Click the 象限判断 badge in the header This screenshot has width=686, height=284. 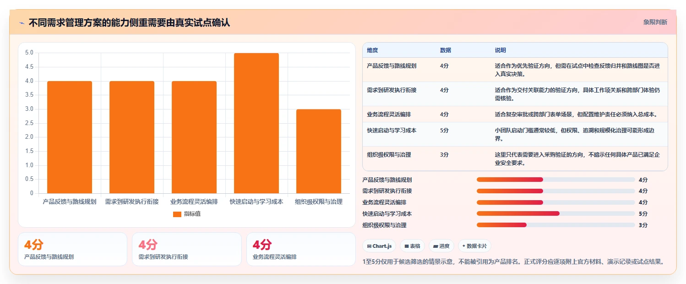(x=655, y=22)
